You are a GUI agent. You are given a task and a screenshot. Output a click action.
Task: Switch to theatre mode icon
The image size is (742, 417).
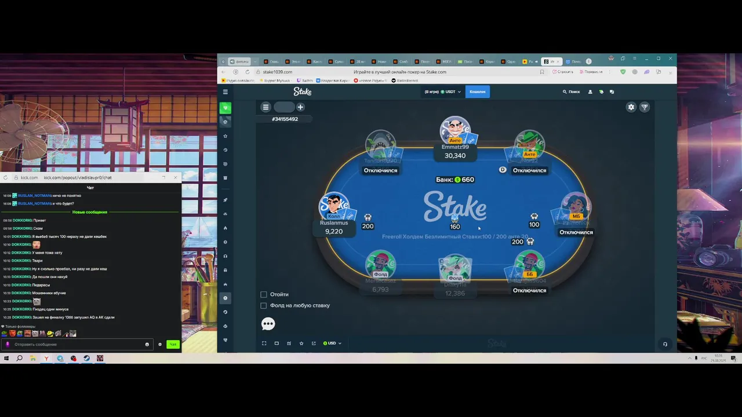click(x=277, y=343)
